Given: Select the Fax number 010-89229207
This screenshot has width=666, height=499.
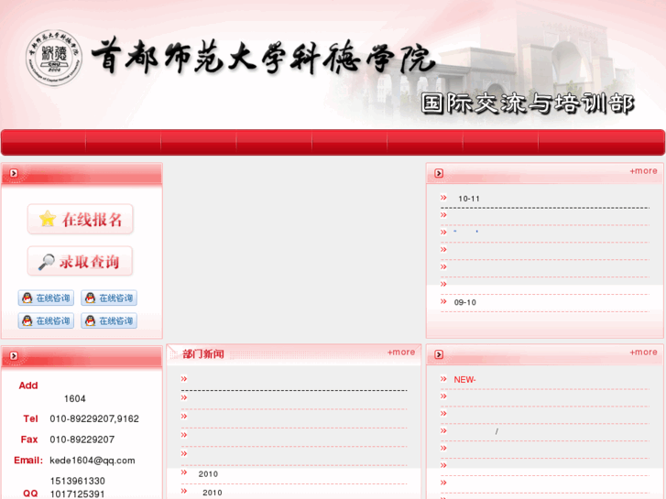Looking at the screenshot, I should point(82,439).
